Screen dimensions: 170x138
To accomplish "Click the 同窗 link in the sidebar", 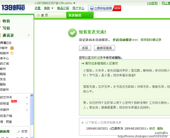I will 9,122.
